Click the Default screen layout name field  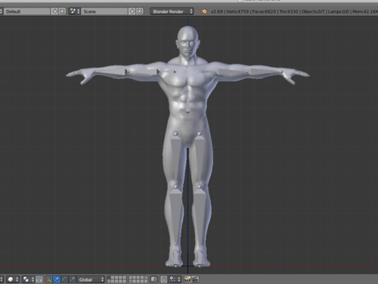tap(27, 11)
